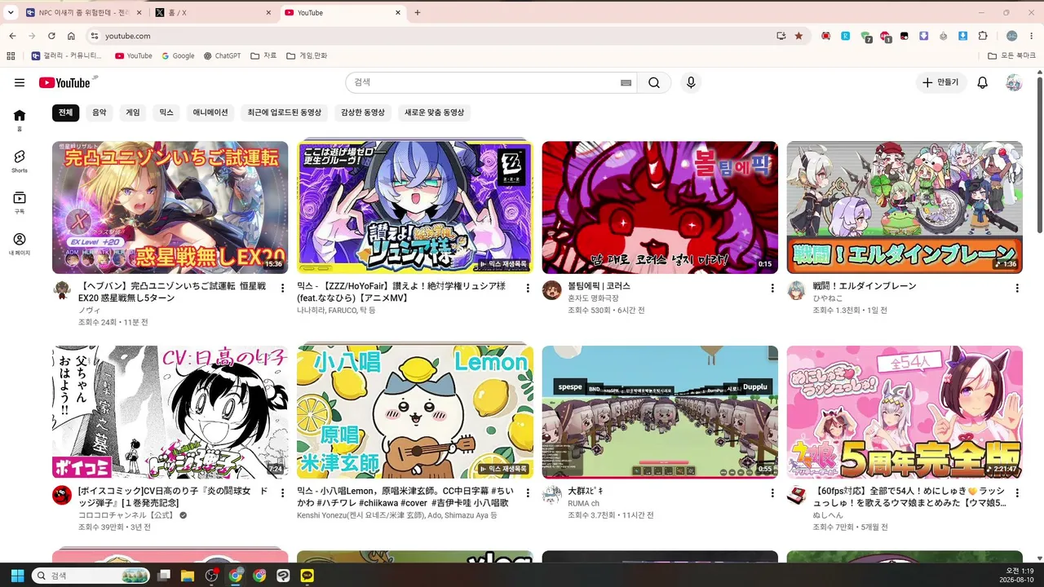Open more options for 볼팀에픽 | 코러스 video
Image resolution: width=1044 pixels, height=587 pixels.
[x=772, y=288]
